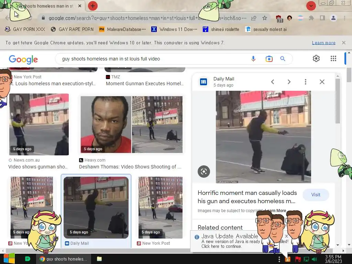
Task: Dismiss the Chrome update infobar
Action: pyautogui.click(x=343, y=42)
